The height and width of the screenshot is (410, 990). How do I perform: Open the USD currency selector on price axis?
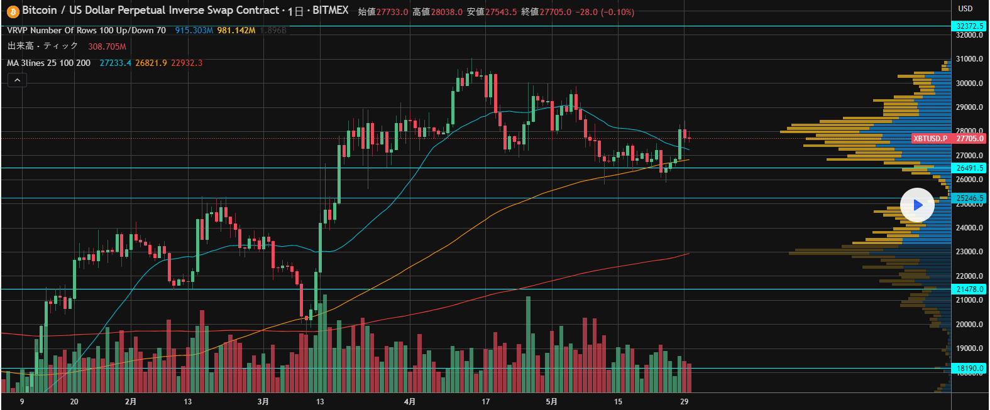click(x=965, y=9)
